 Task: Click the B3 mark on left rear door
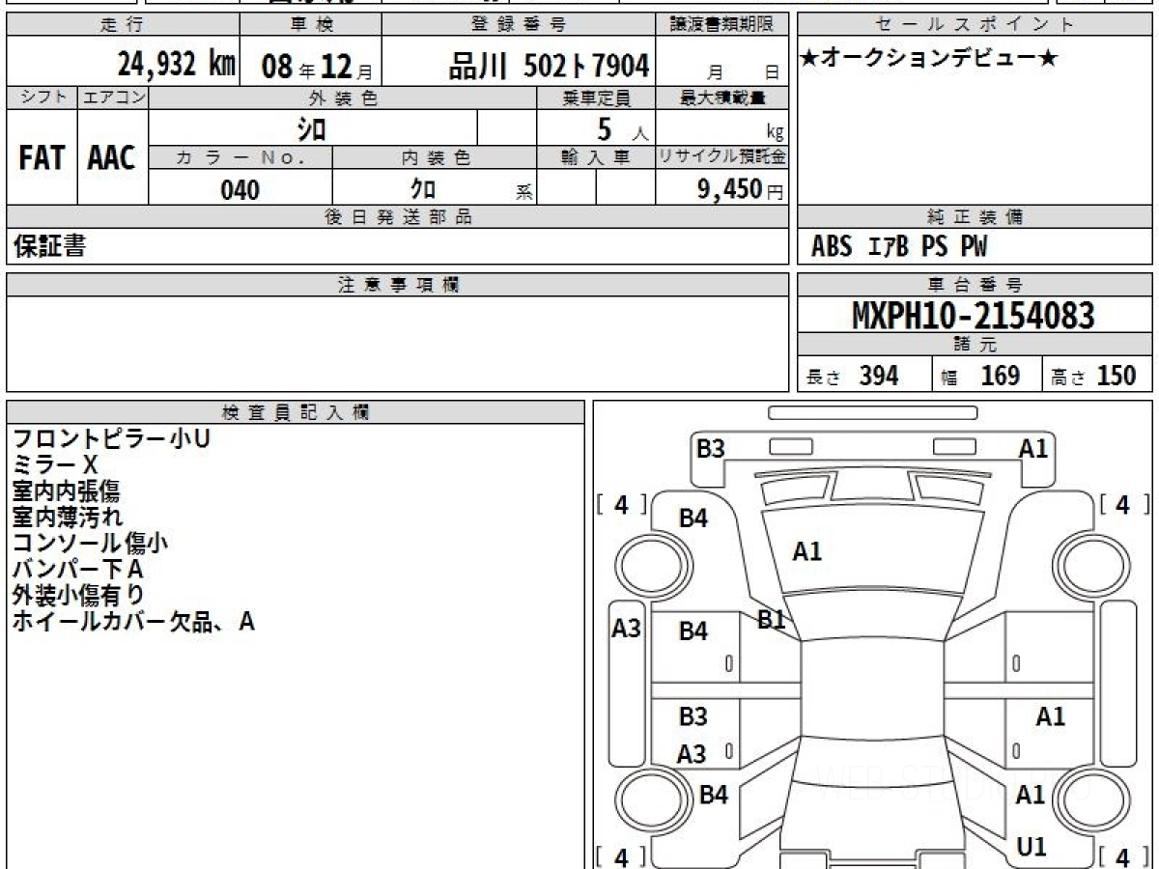tap(693, 716)
